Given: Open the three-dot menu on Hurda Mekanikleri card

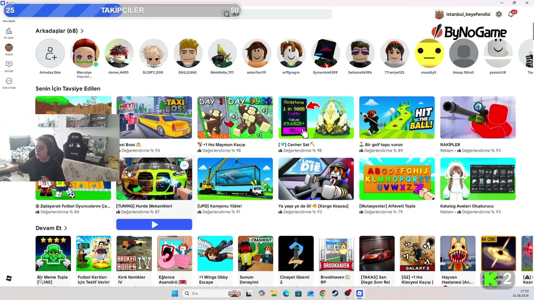Looking at the screenshot, I should click(184, 165).
